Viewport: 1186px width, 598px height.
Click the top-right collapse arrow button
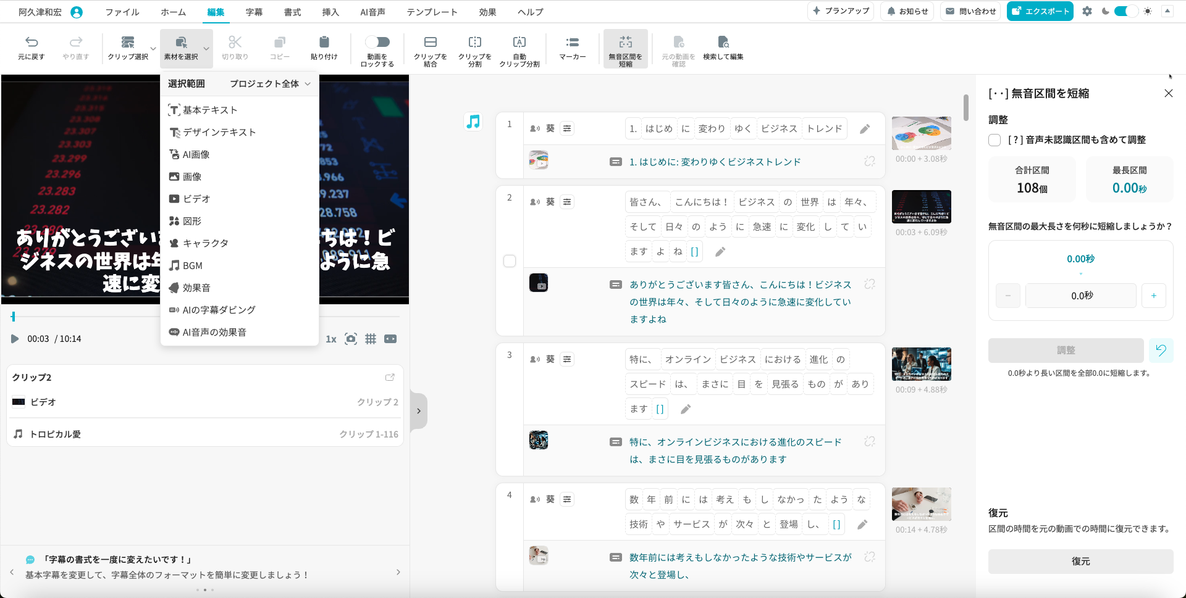(x=1167, y=11)
